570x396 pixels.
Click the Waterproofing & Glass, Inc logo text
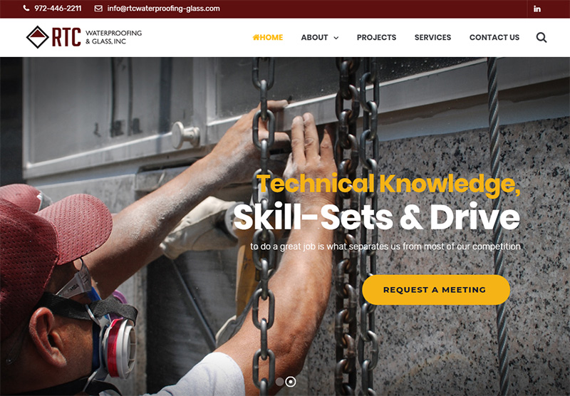(113, 37)
